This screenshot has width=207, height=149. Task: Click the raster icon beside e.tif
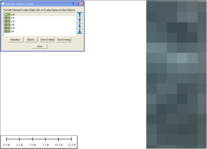coord(9,28)
